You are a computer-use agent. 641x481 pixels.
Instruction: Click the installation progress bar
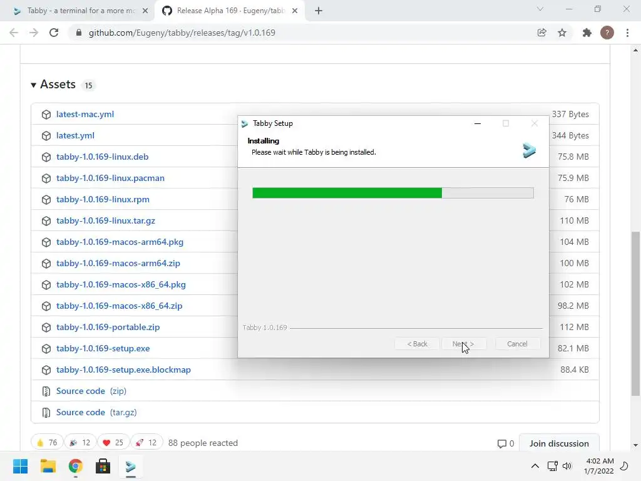[x=393, y=193]
